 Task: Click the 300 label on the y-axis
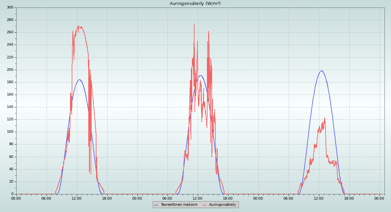click(x=10, y=8)
